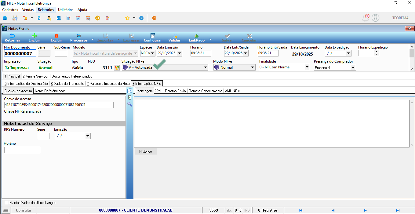Expand the Situação NF-e dropdown
The width and height of the screenshot is (415, 214).
(205, 67)
